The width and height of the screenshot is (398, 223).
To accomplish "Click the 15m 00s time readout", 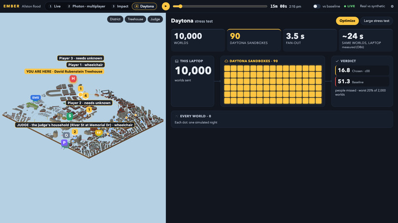I will pyautogui.click(x=279, y=6).
